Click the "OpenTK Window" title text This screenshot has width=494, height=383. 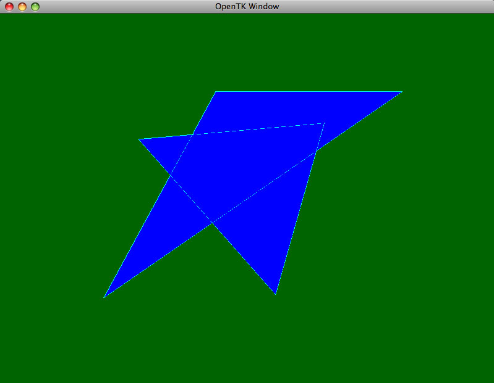pyautogui.click(x=247, y=6)
